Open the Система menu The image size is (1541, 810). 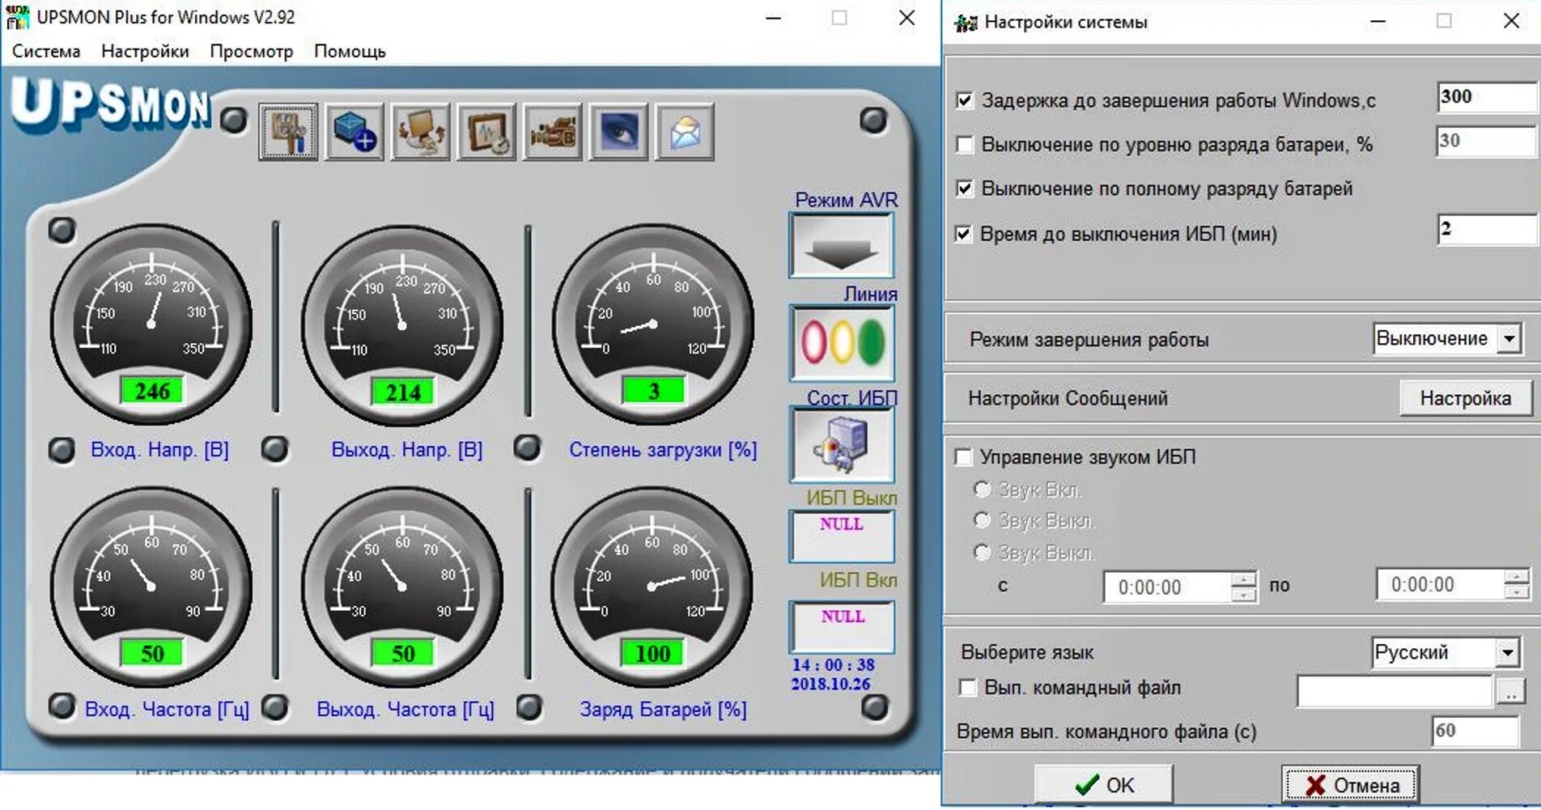pyautogui.click(x=46, y=51)
